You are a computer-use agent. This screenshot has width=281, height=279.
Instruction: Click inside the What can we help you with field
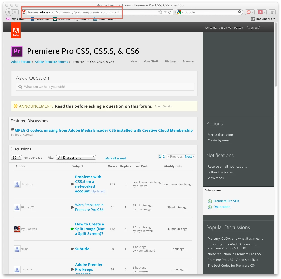105,87
